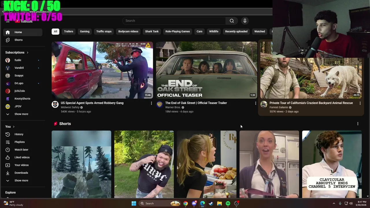Click inside the YouTube search field
370x208 pixels.
174,21
